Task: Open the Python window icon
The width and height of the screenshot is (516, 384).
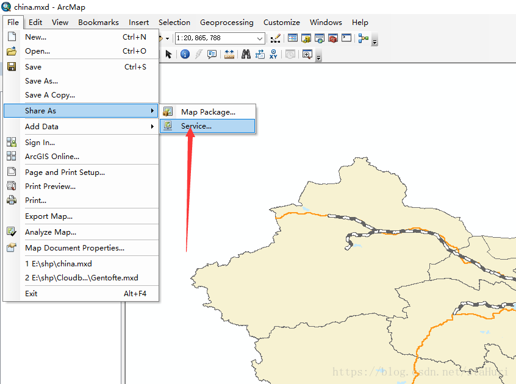Action: 346,38
